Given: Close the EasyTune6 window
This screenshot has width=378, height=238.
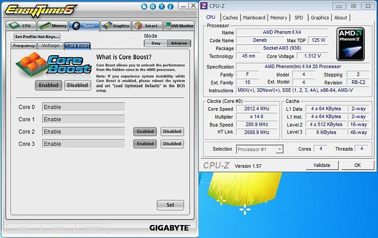Looking at the screenshot, I should coord(193,6).
